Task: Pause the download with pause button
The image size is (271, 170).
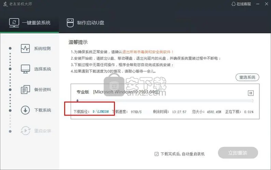Action: (251, 93)
